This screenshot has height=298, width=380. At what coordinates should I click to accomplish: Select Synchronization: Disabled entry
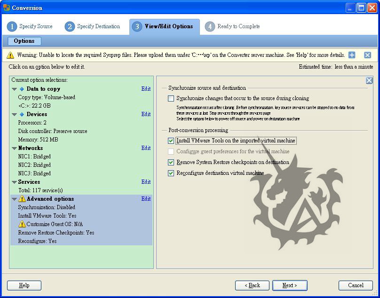[x=47, y=207]
